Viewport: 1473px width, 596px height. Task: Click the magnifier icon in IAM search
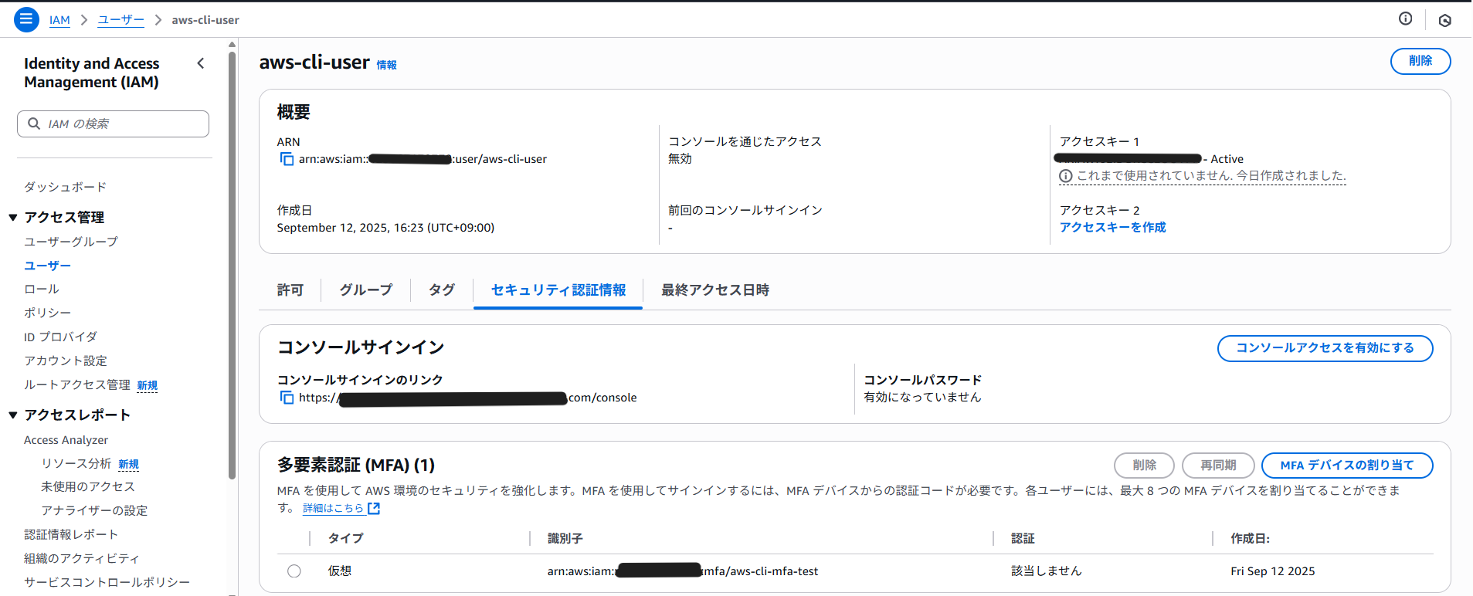[34, 124]
